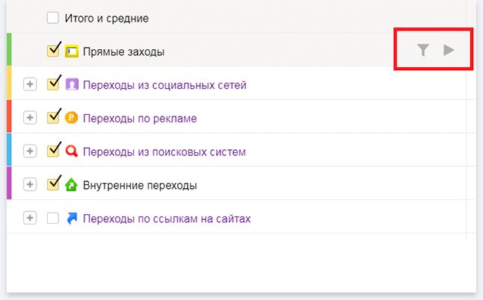Open the "Переходы из поисковых систем" link
This screenshot has width=483, height=300.
pyautogui.click(x=164, y=151)
